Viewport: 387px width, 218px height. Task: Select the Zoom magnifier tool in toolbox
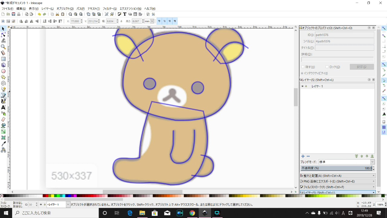tap(3, 47)
